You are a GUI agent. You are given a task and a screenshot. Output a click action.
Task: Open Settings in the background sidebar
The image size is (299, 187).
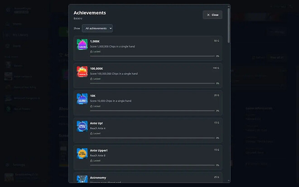[19, 165]
